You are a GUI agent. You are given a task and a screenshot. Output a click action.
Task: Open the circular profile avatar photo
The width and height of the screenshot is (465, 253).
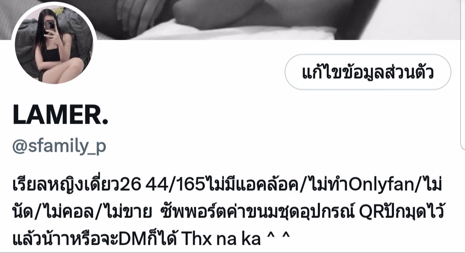click(54, 45)
